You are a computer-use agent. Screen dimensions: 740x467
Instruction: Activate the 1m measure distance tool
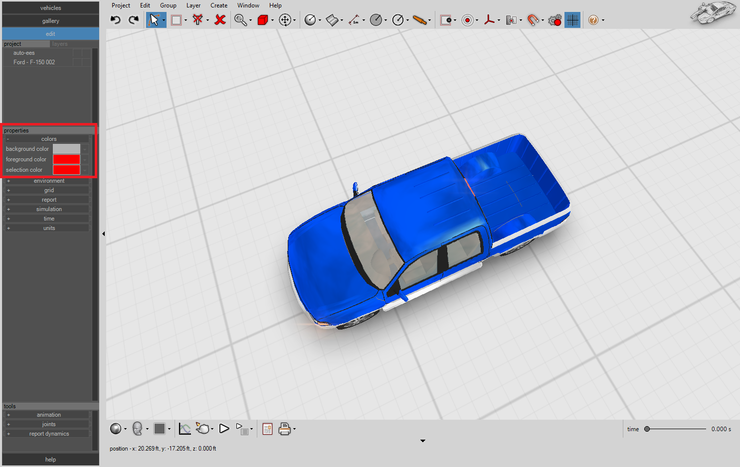click(x=354, y=20)
